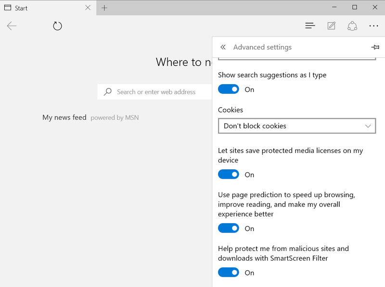
Task: Click the Share icon in toolbar
Action: point(352,26)
